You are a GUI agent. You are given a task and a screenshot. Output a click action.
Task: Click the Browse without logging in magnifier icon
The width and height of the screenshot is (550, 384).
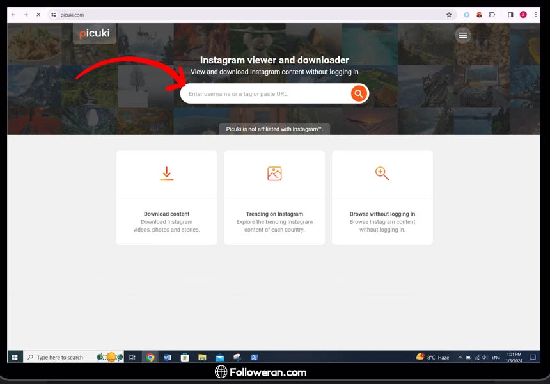point(382,173)
